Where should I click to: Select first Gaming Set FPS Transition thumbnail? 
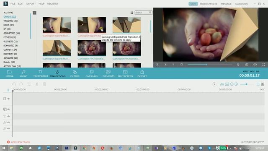(x=92, y=48)
